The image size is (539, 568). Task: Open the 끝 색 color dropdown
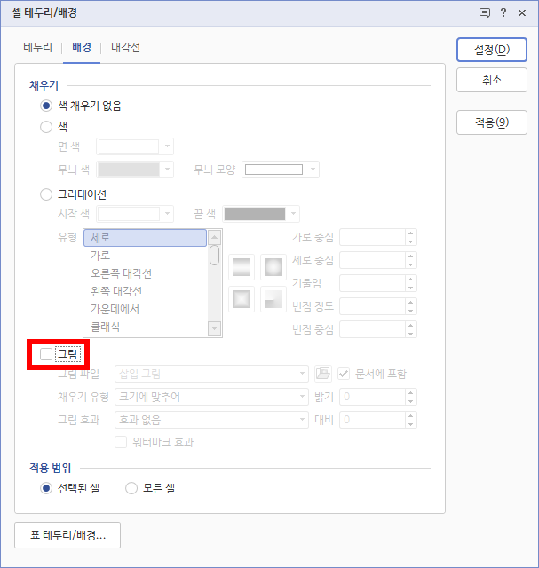coord(261,214)
